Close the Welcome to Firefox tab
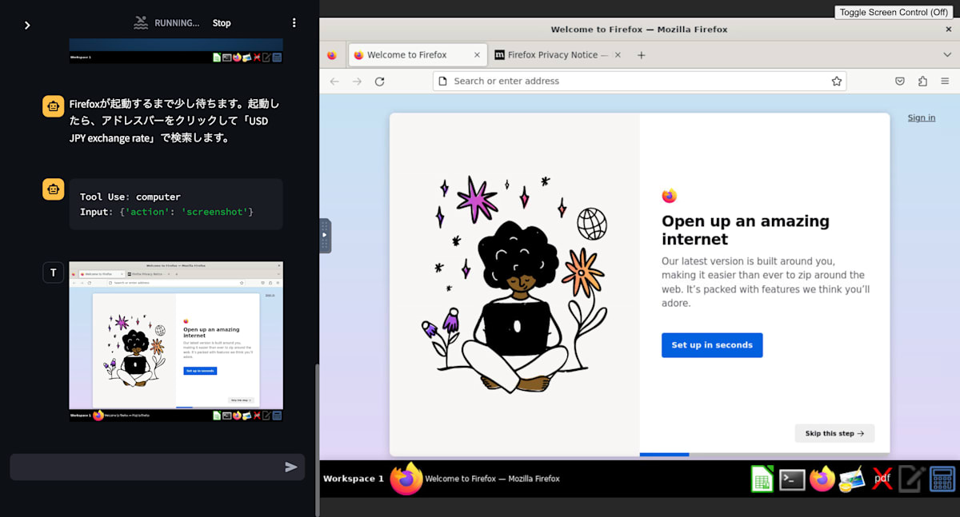Viewport: 960px width, 517px height. point(478,55)
